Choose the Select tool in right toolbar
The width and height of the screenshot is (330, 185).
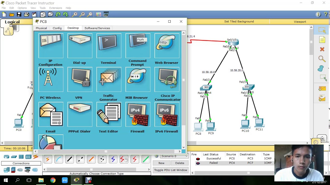click(x=322, y=30)
